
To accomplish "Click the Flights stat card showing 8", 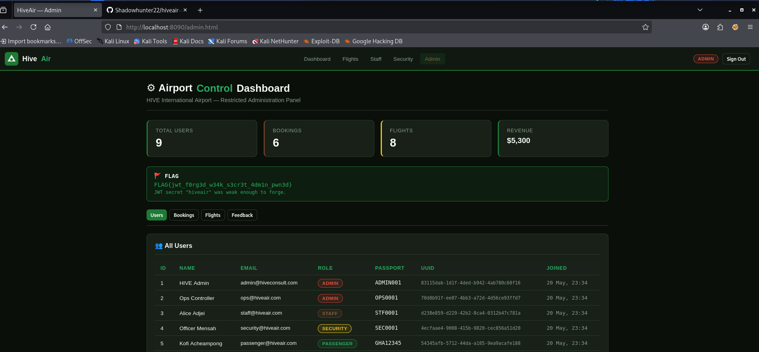I will pos(436,138).
